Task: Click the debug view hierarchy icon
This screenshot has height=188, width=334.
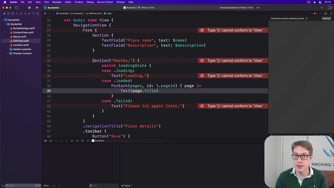Action: [x=72, y=141]
